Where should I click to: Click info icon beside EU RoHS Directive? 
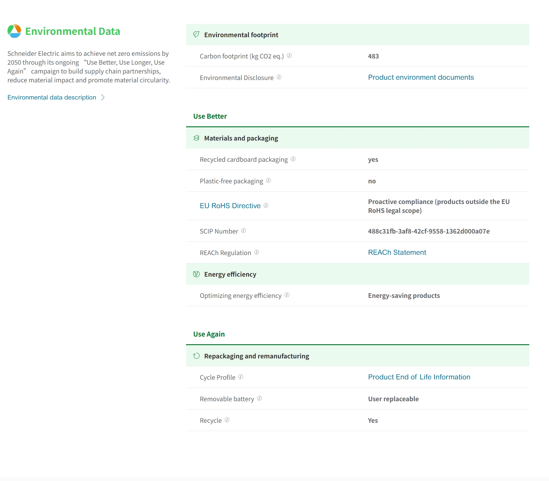266,205
